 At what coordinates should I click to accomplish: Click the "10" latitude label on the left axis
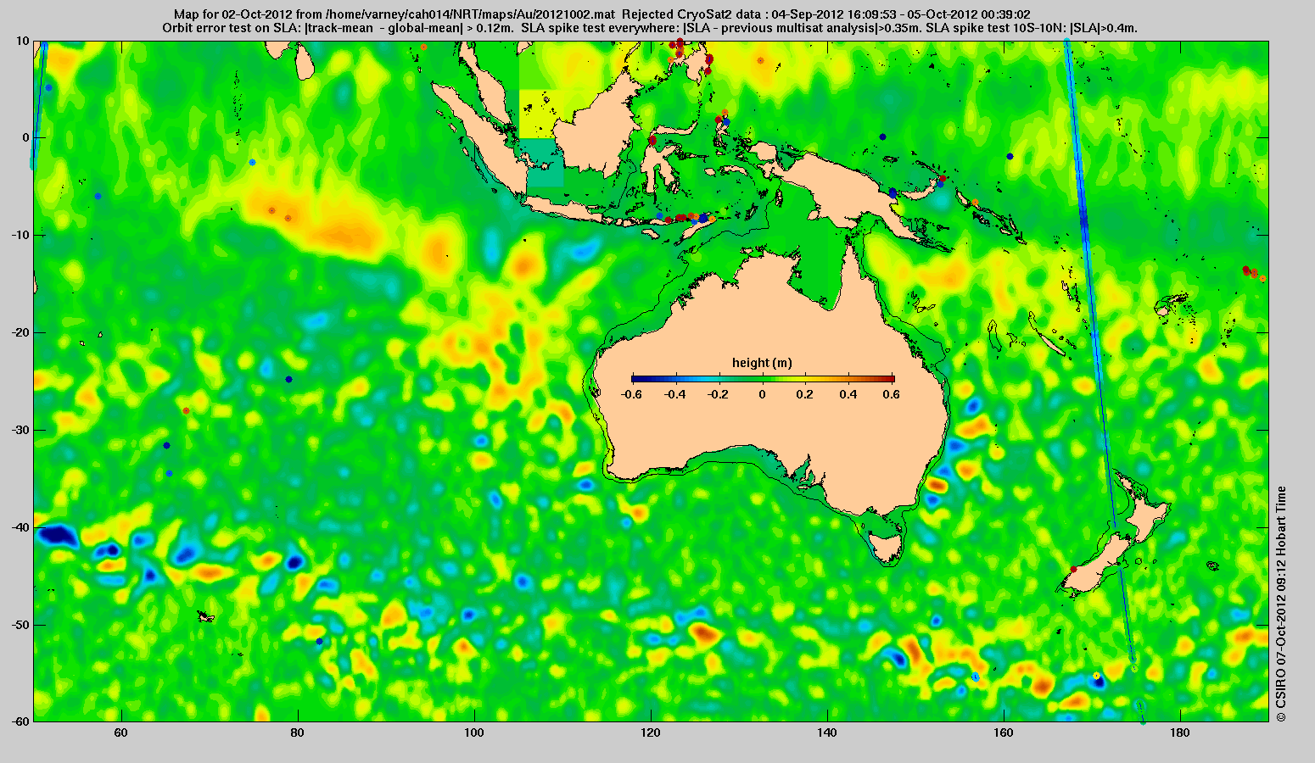point(23,41)
